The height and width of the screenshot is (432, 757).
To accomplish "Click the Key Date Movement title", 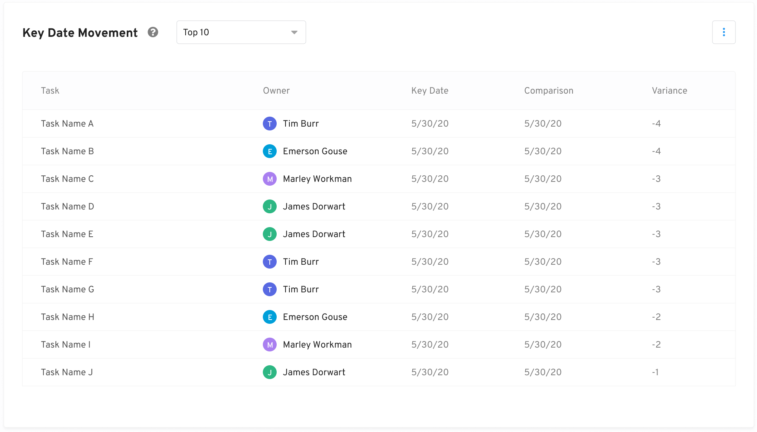I will point(80,33).
